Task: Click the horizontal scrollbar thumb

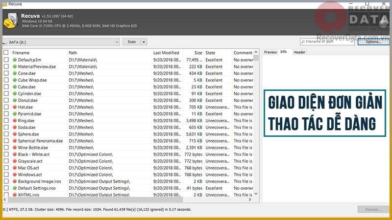Action: [x=95, y=199]
